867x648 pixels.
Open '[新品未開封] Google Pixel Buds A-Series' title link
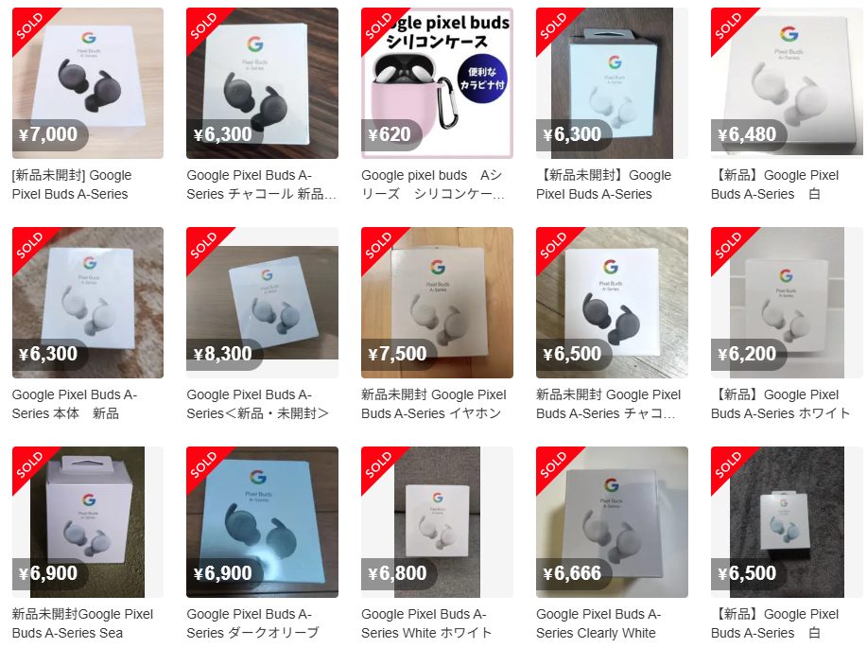[72, 184]
